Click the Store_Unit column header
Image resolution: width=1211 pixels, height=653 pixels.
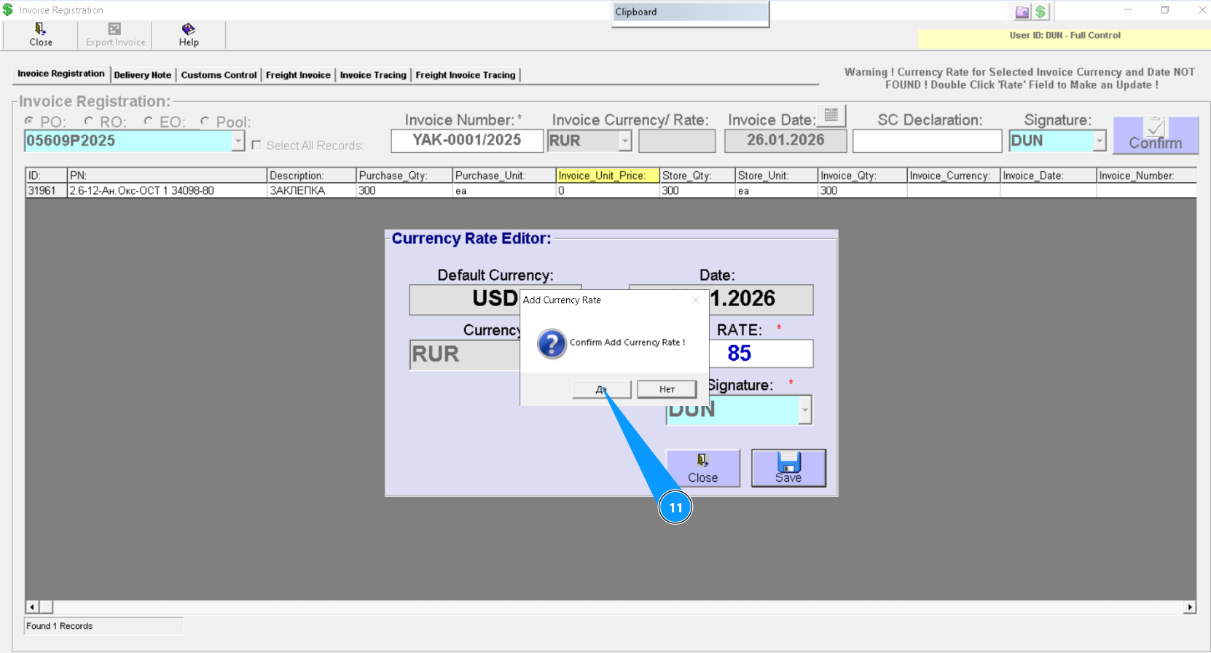(776, 176)
